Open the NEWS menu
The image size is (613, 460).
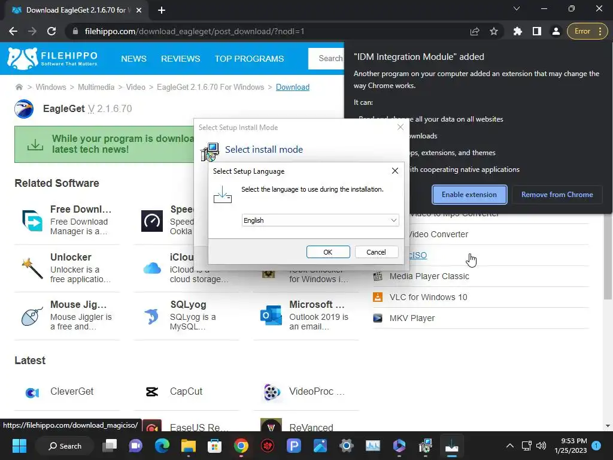point(133,59)
